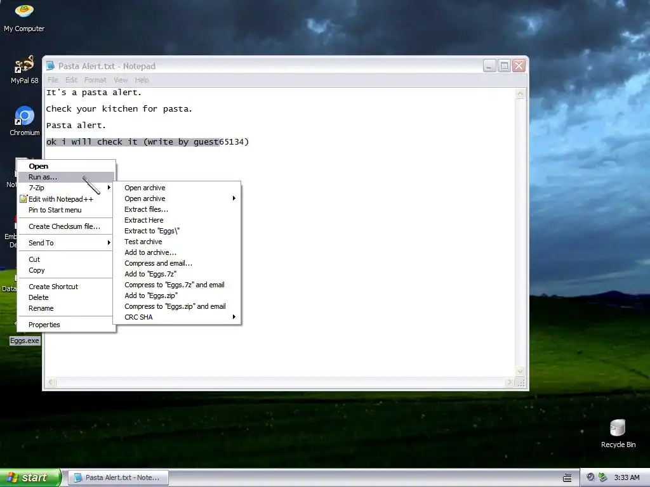Screen dimensions: 650x487
Task: Click the 3:33 AM clock
Action: pos(627,477)
